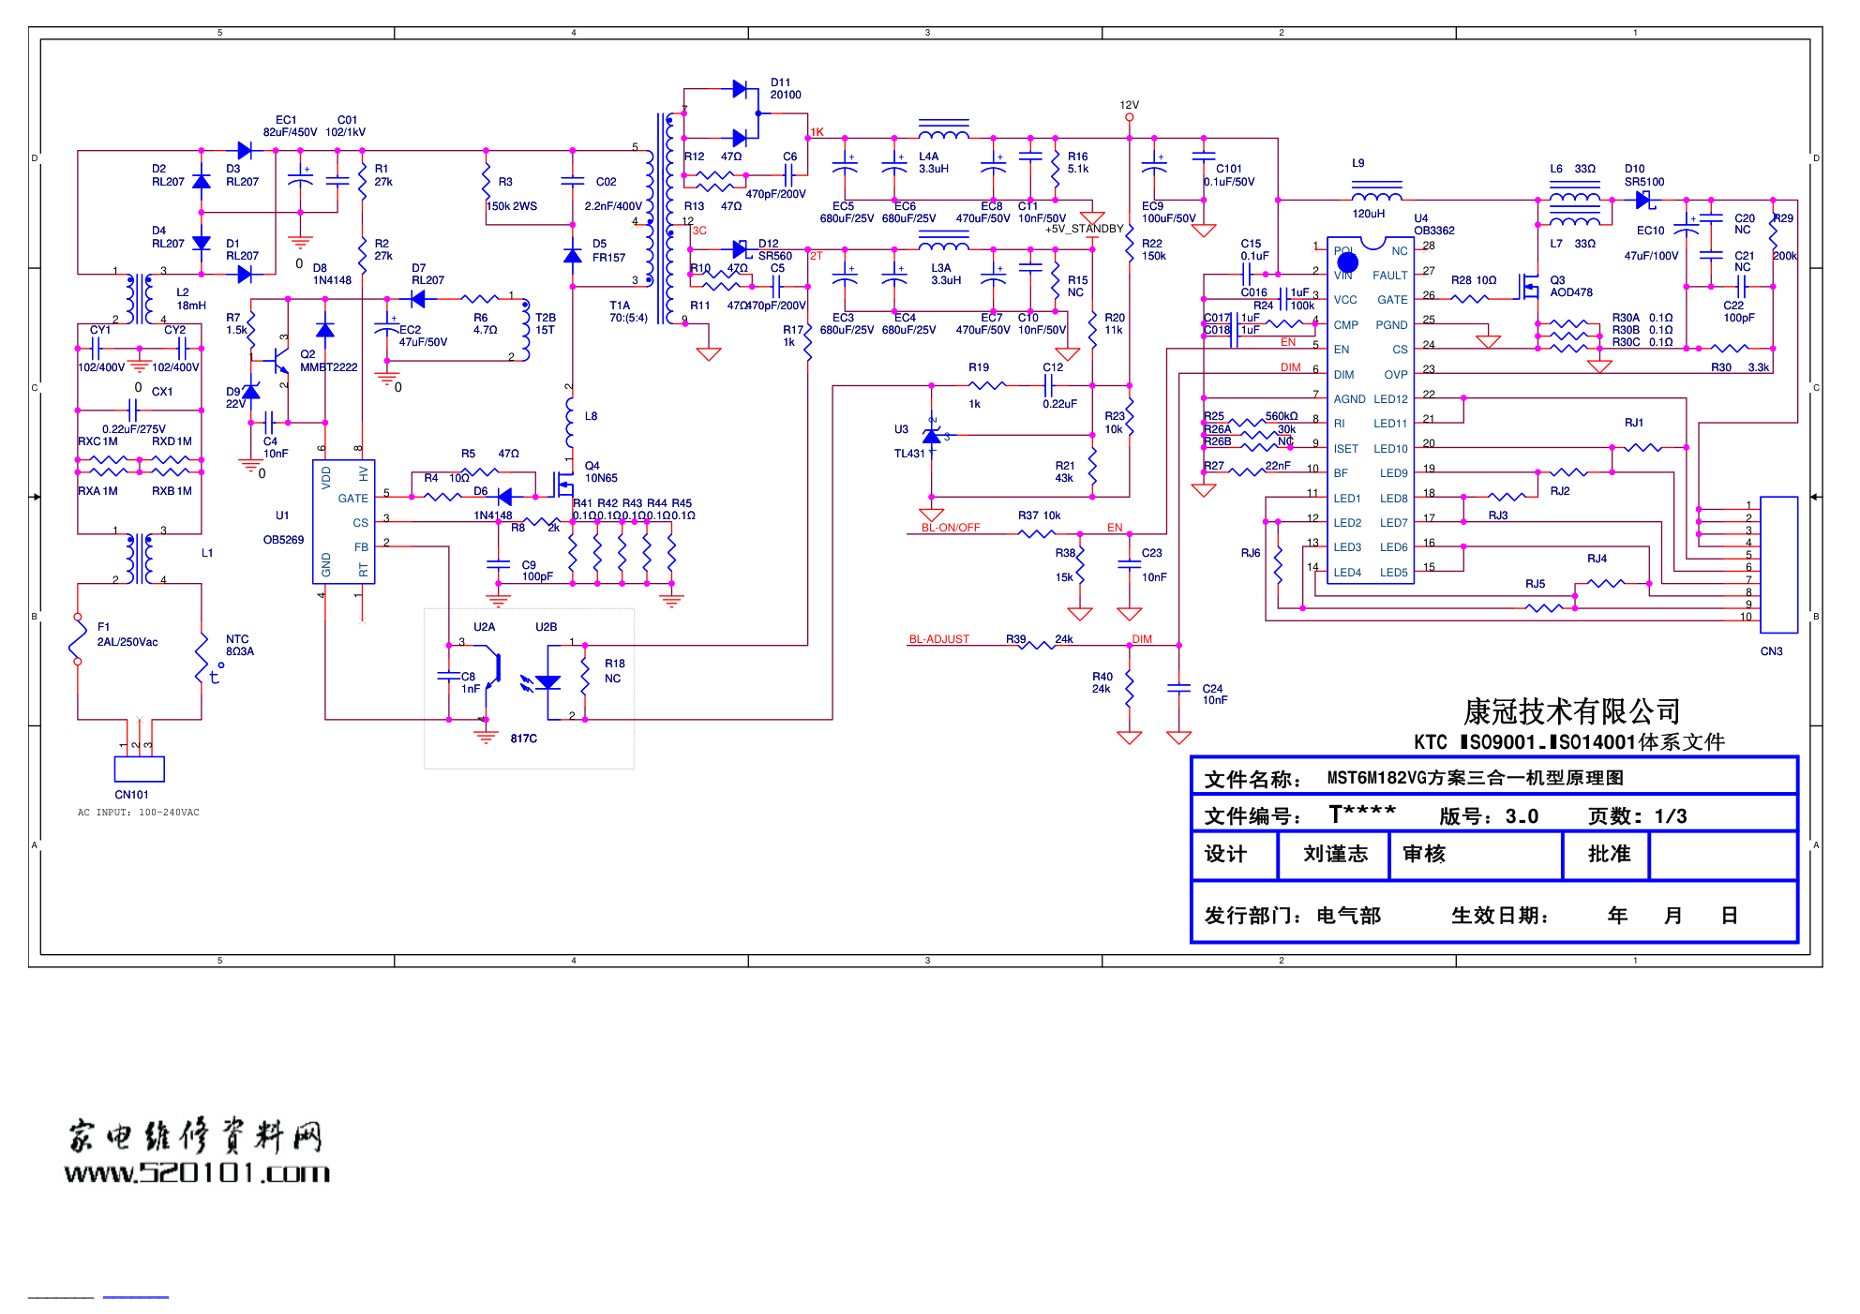1860x1314 pixels.
Task: Select the D12 SR560 diode label
Action: point(775,249)
